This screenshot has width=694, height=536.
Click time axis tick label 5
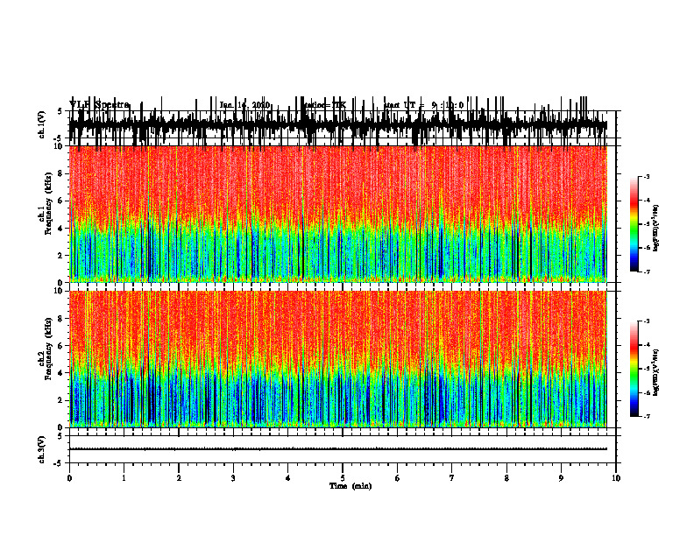[x=343, y=478]
